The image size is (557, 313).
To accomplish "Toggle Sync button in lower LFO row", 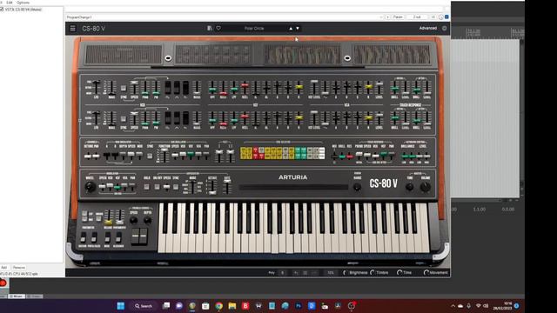I will (x=124, y=119).
